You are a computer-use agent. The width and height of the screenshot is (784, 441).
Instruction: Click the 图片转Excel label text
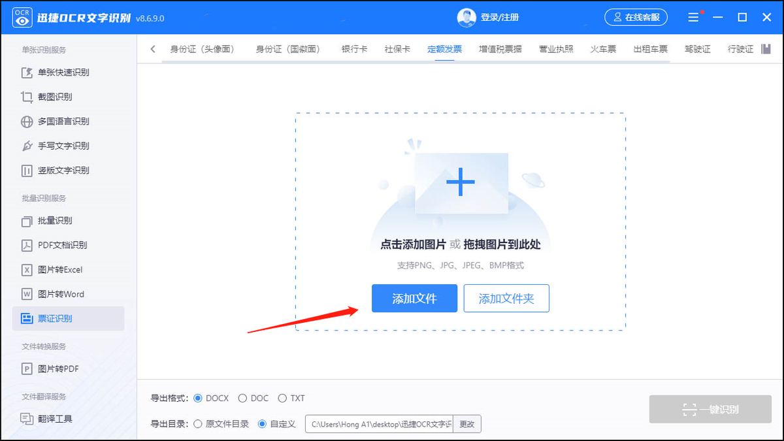pyautogui.click(x=60, y=270)
